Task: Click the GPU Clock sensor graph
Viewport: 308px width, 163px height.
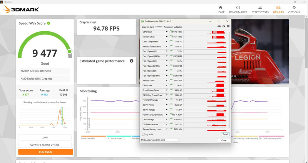Action: point(205,32)
